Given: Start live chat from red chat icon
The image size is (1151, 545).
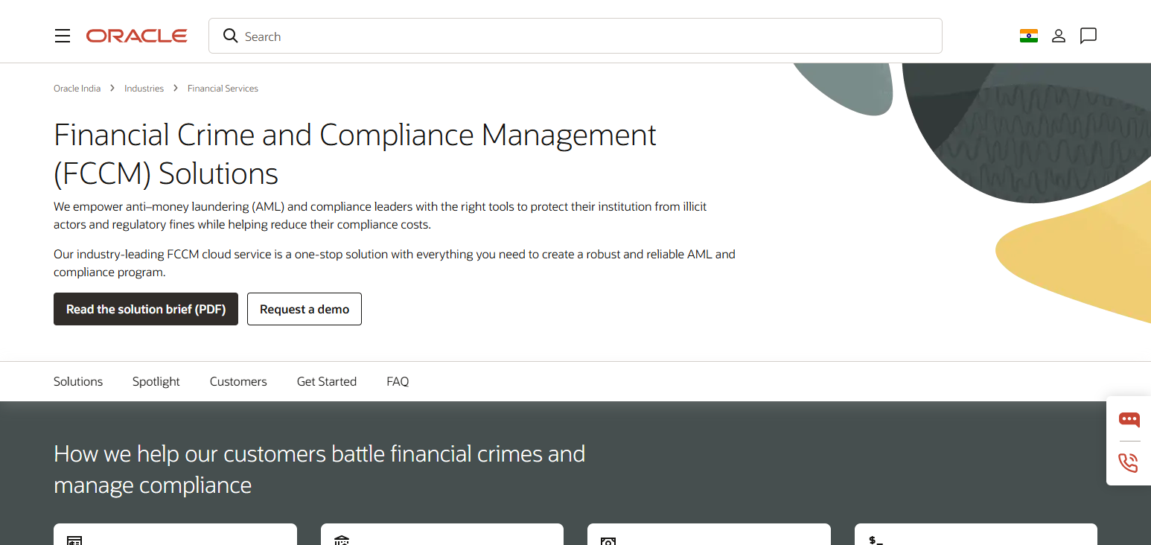Looking at the screenshot, I should 1129,419.
